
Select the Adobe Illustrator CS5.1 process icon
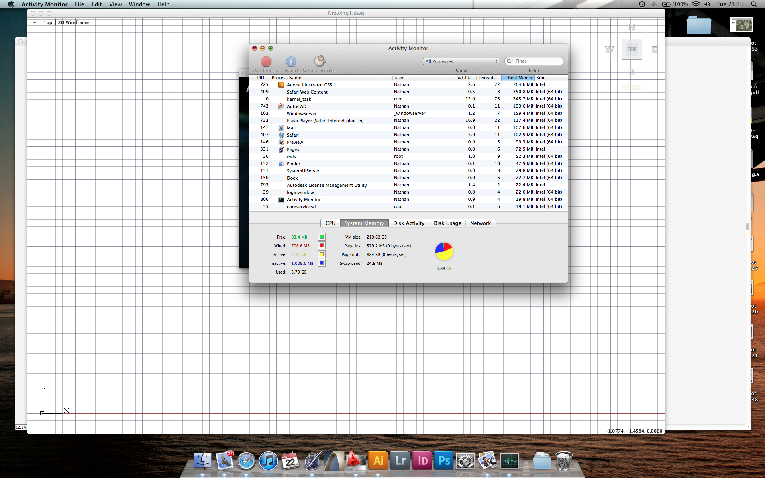pyautogui.click(x=281, y=85)
